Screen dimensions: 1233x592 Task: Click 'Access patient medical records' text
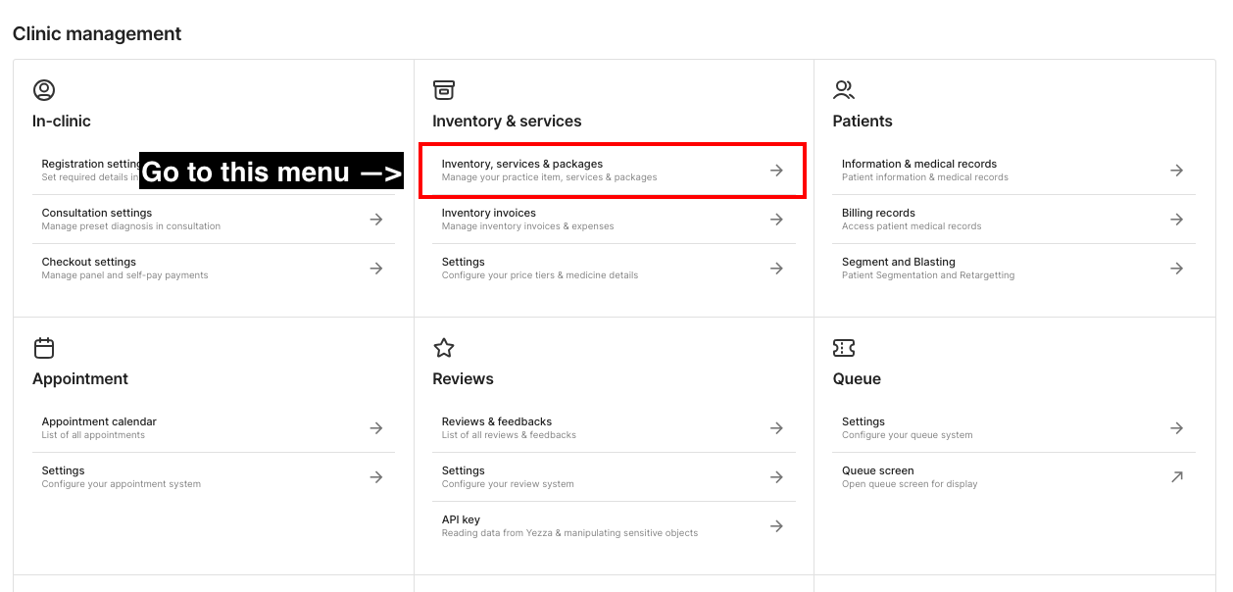[912, 226]
